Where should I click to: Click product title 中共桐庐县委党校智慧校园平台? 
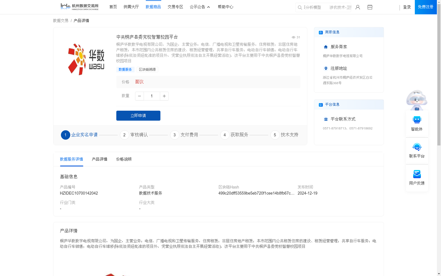(147, 37)
